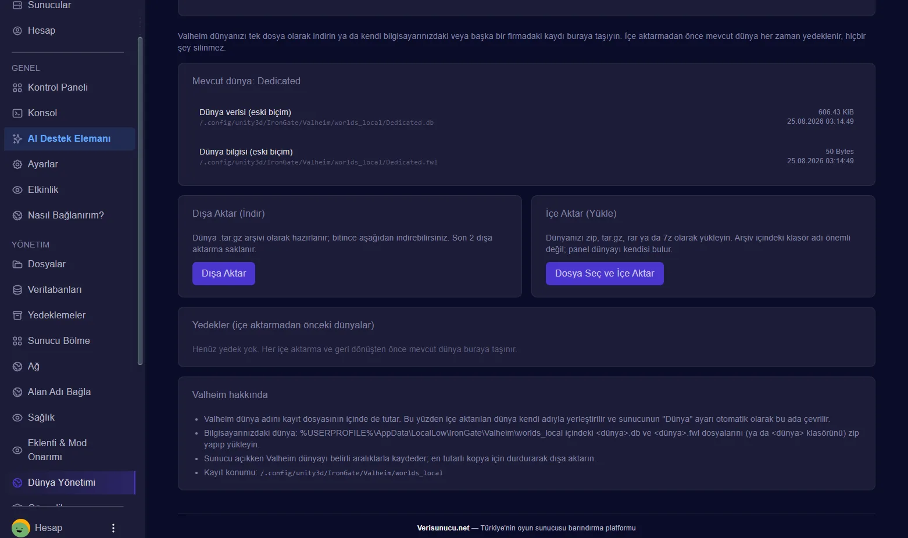
Task: Open the Sunucular menu item
Action: (70, 5)
